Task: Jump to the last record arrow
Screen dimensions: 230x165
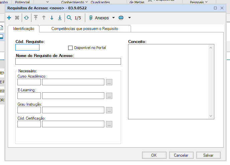Action: click(x=60, y=18)
